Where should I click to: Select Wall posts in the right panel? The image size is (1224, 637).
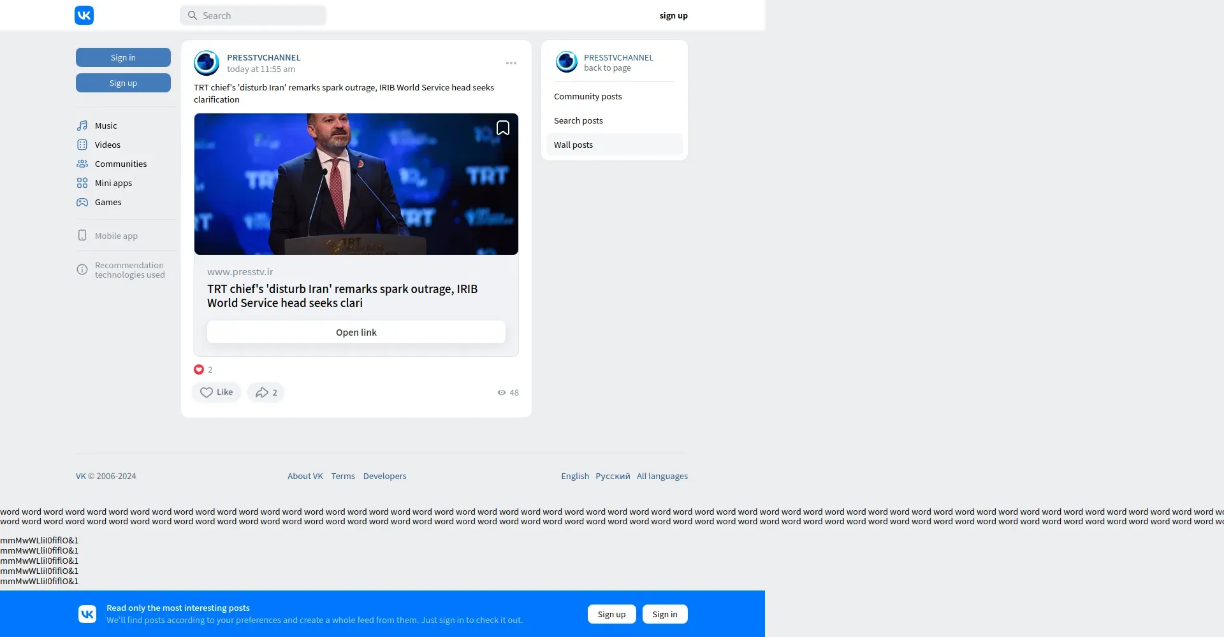pos(615,145)
